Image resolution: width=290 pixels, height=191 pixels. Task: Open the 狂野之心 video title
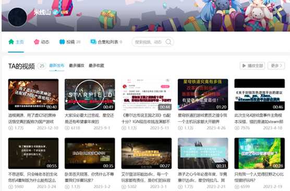259,177
